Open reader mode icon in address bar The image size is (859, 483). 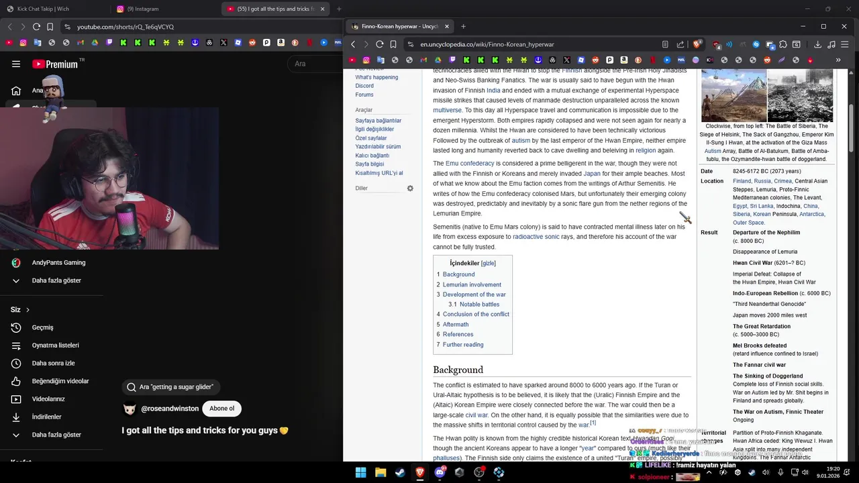[665, 44]
